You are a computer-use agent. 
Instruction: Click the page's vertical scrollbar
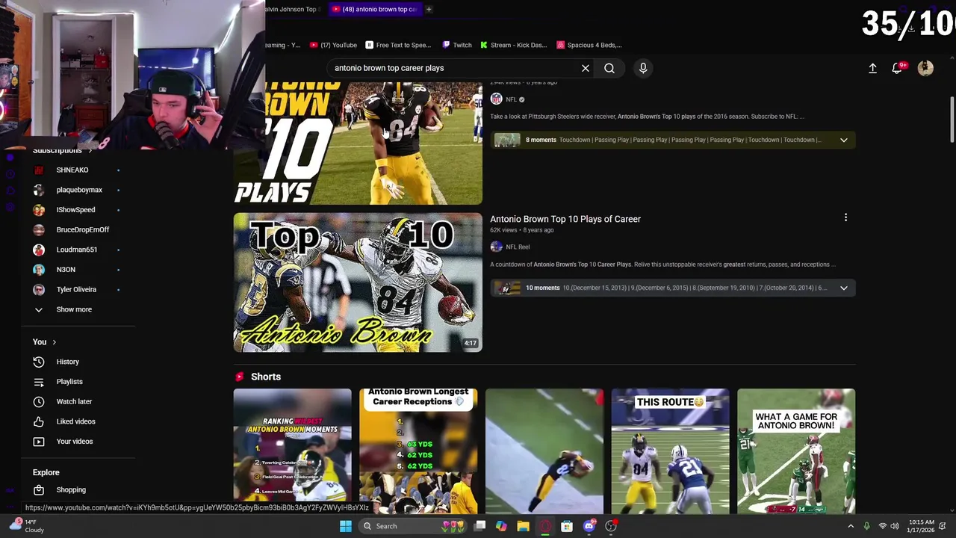(x=952, y=120)
